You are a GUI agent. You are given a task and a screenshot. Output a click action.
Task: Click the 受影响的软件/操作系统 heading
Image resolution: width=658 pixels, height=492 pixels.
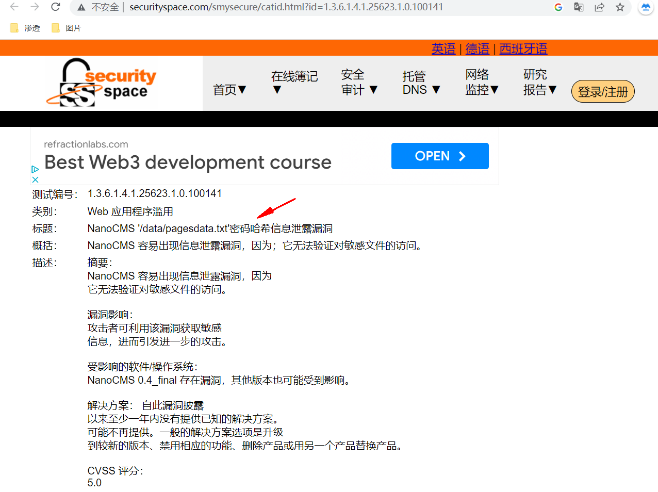pyautogui.click(x=142, y=367)
